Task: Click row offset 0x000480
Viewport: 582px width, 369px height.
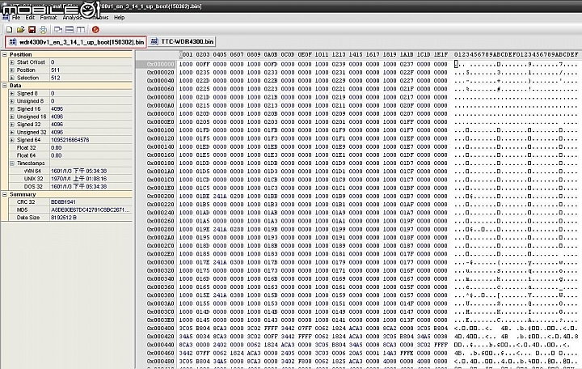Action: (x=160, y=361)
